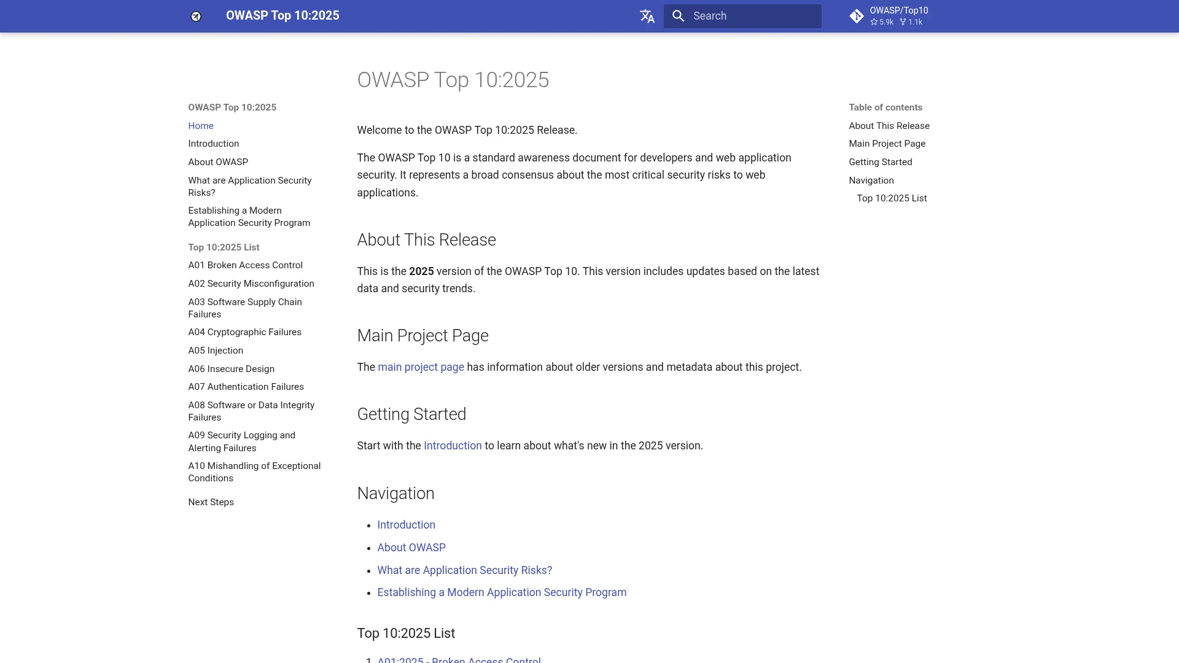The image size is (1179, 663).
Task: Click the search magnifier icon
Action: [x=678, y=16]
